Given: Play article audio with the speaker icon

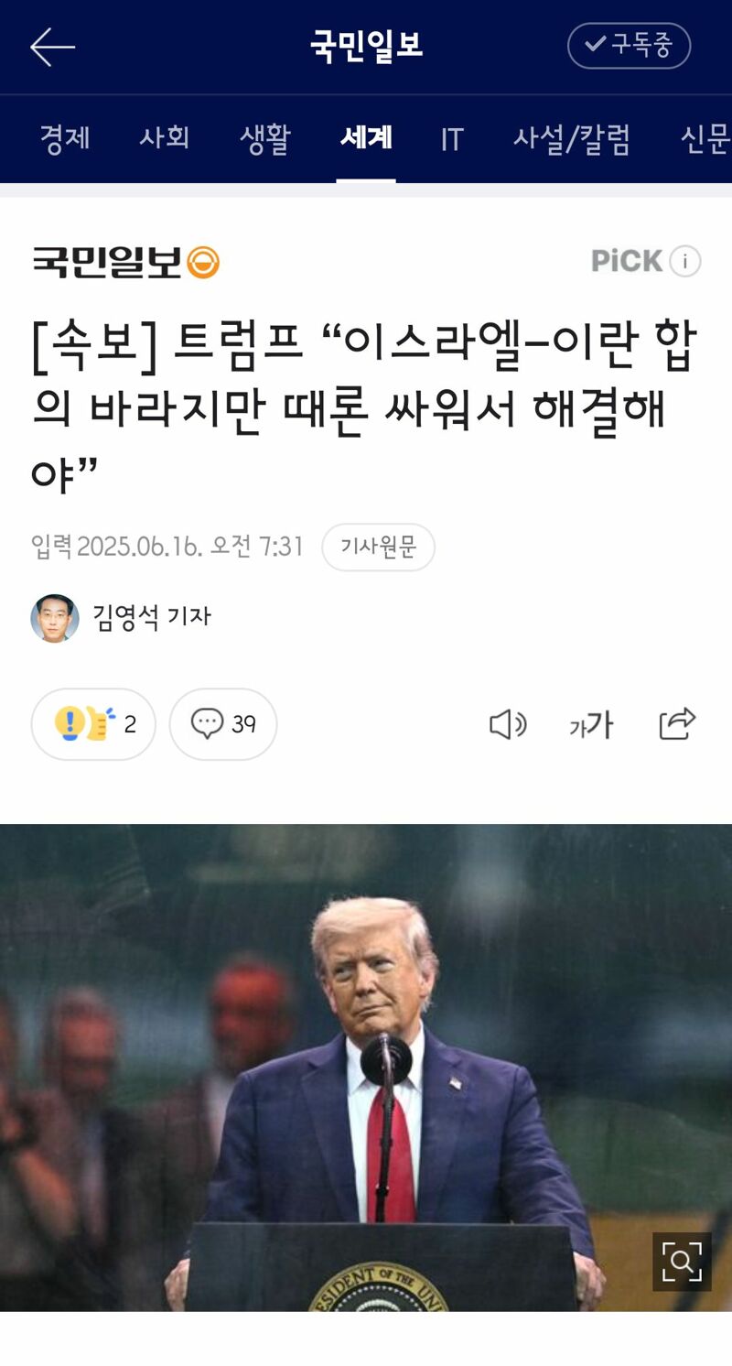Looking at the screenshot, I should pos(508,724).
